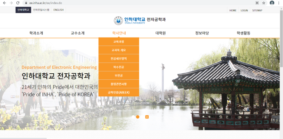
Task: Click the Inha University emblem logo
Action: [118, 21]
